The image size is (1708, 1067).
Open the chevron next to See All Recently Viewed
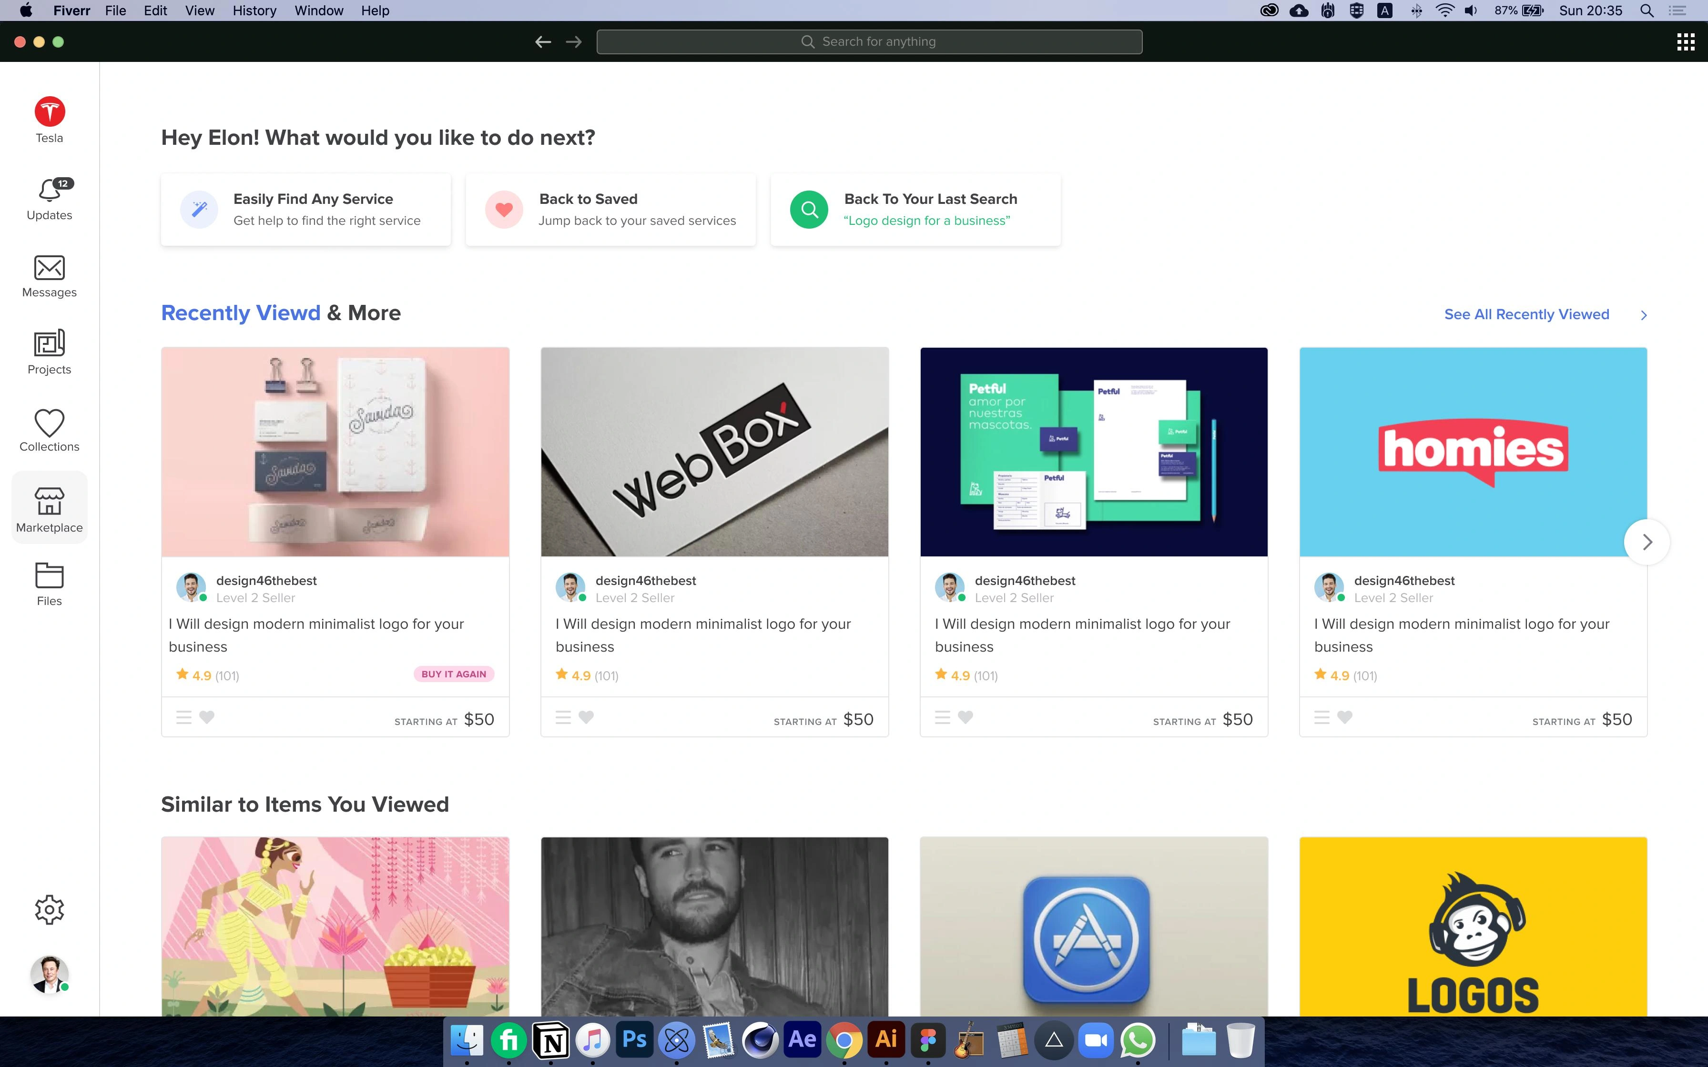1645,315
